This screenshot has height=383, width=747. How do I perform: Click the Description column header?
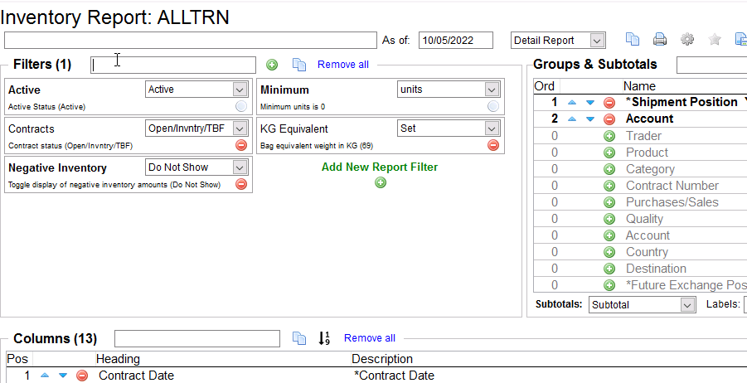(382, 359)
